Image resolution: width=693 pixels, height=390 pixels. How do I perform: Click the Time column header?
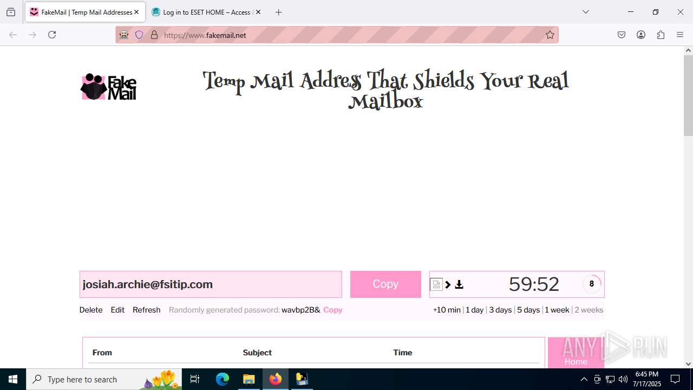403,353
